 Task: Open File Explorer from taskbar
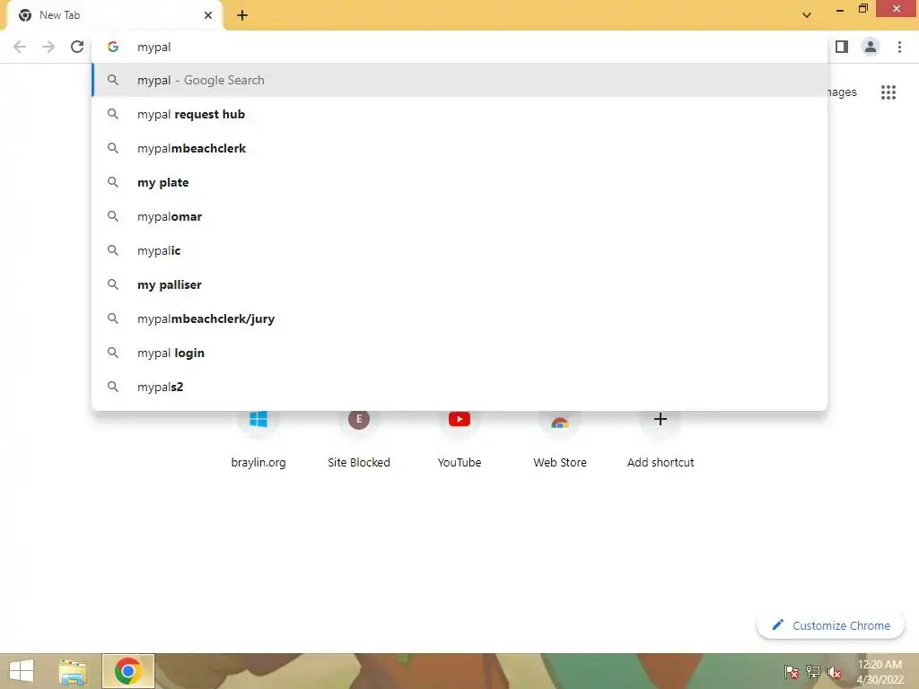(73, 671)
